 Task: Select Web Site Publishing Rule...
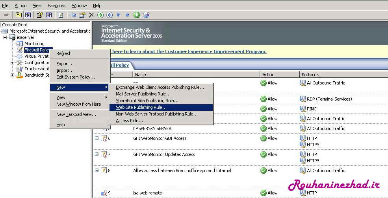point(161,107)
